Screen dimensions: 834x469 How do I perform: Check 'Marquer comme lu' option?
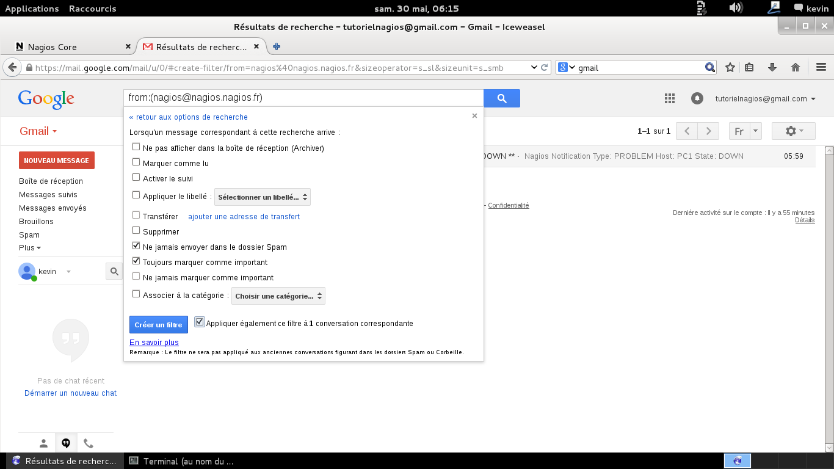coord(136,162)
